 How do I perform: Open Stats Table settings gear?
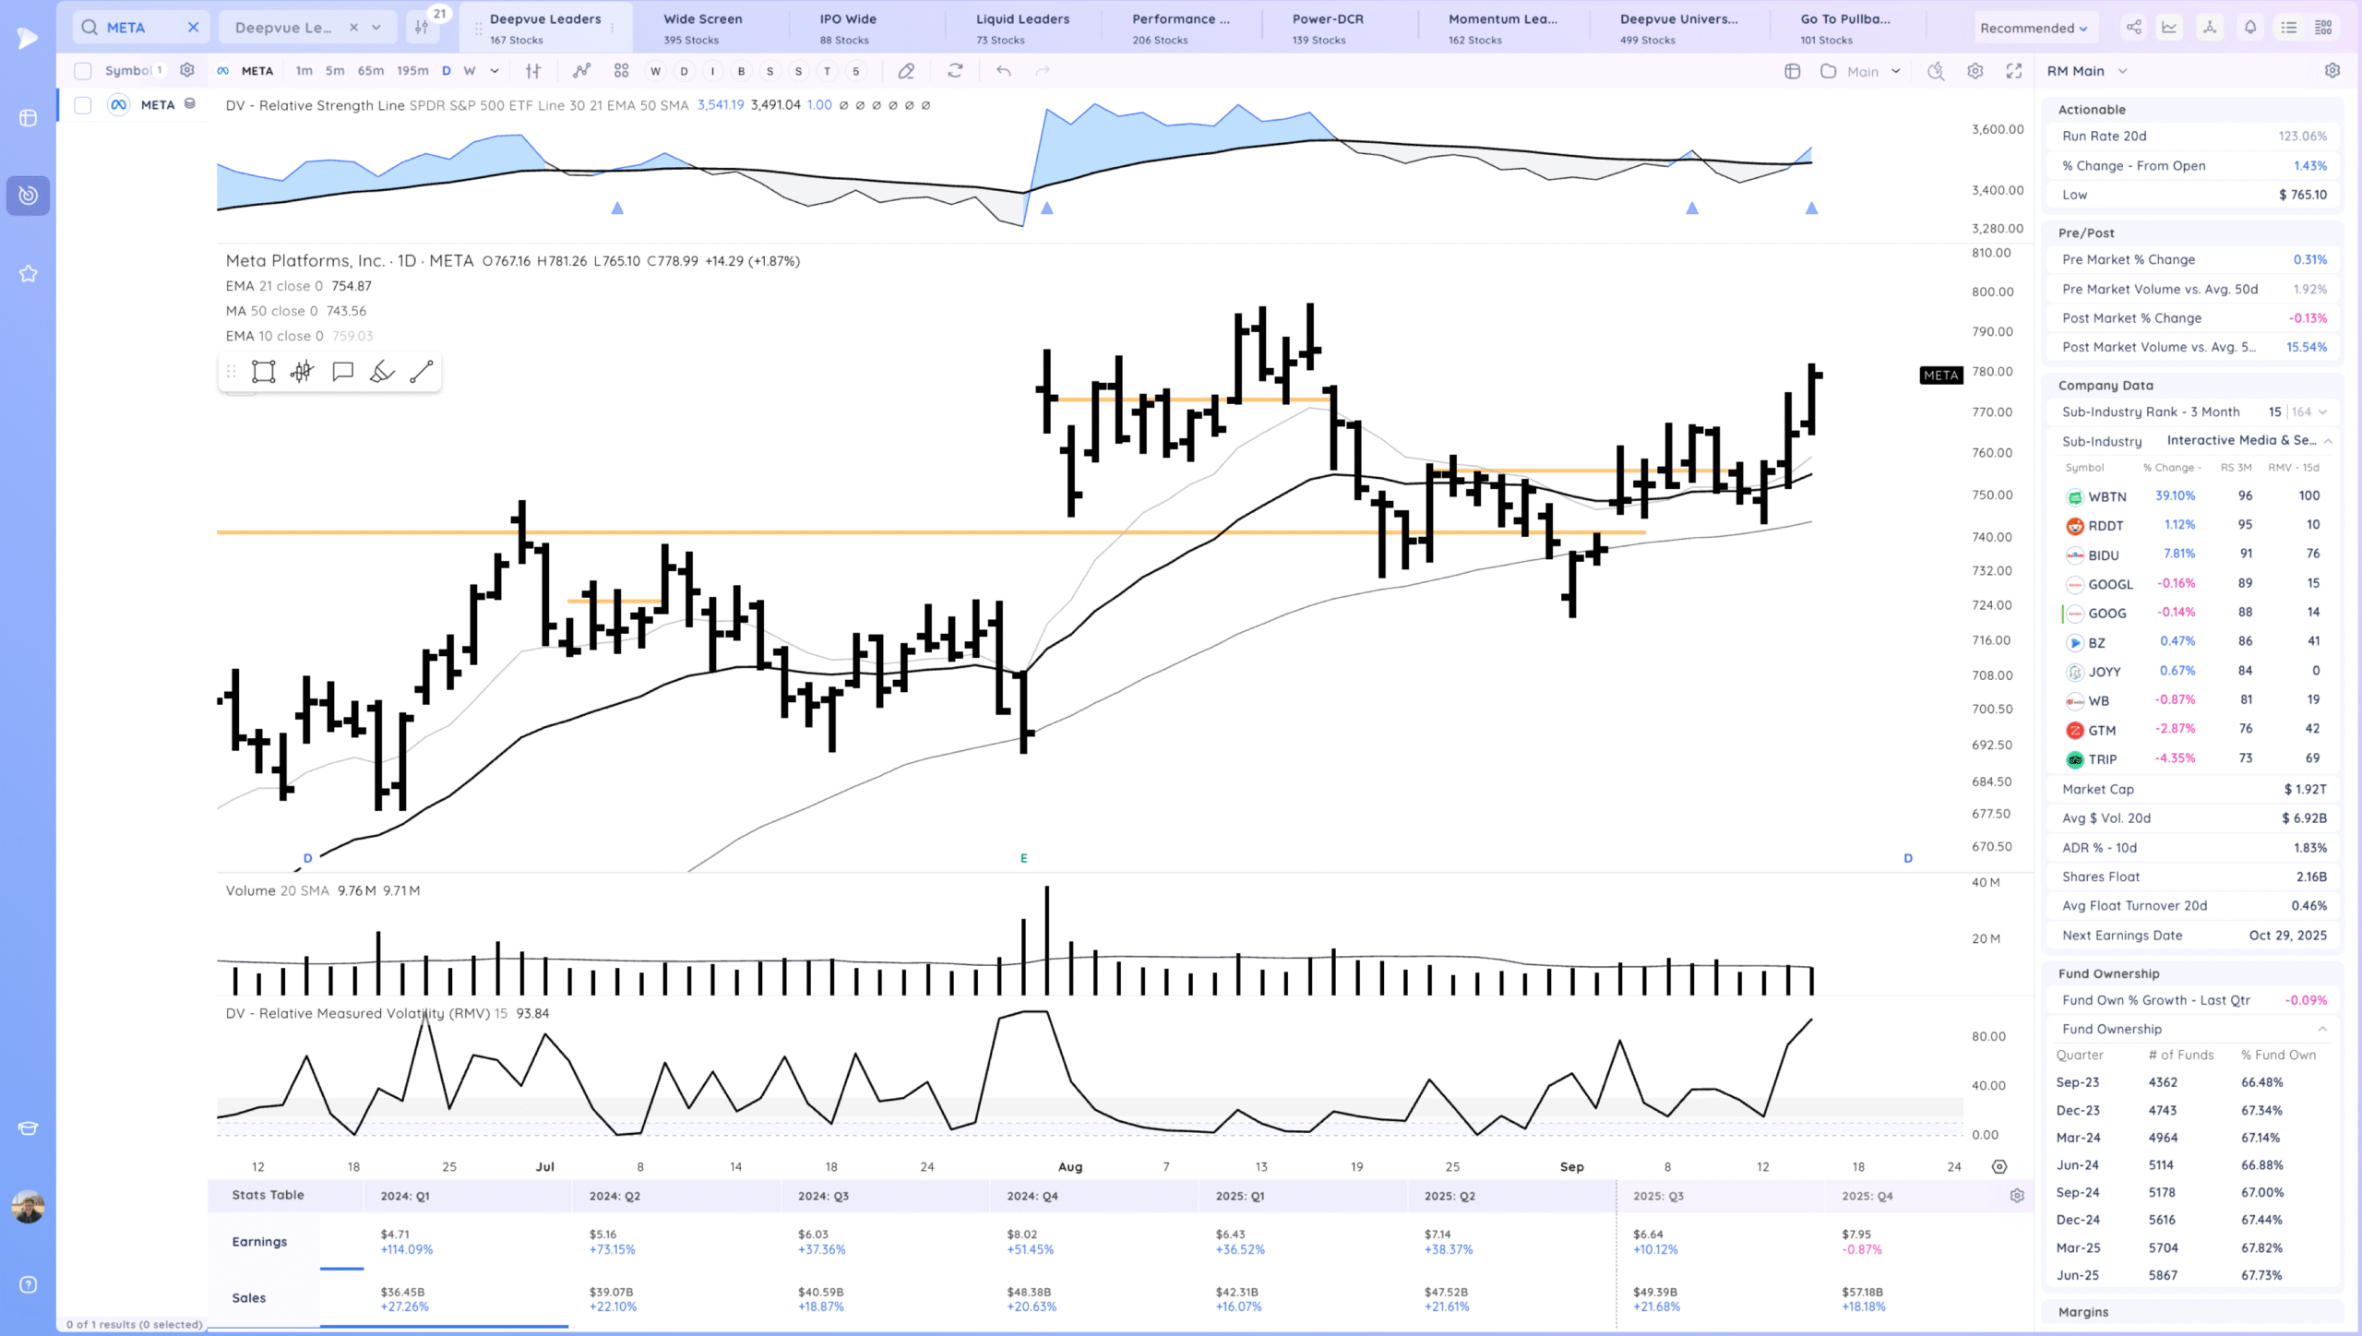click(2017, 1195)
